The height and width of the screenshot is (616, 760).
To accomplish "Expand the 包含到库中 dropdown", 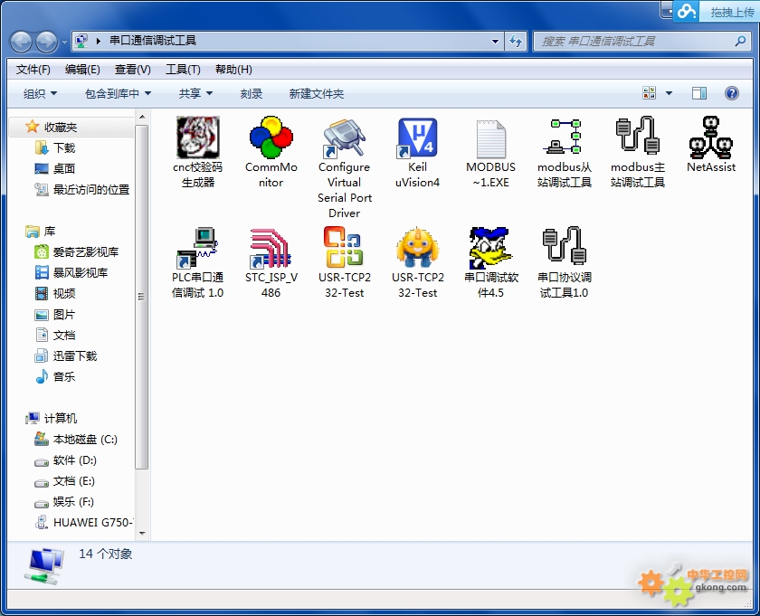I will click(x=118, y=93).
